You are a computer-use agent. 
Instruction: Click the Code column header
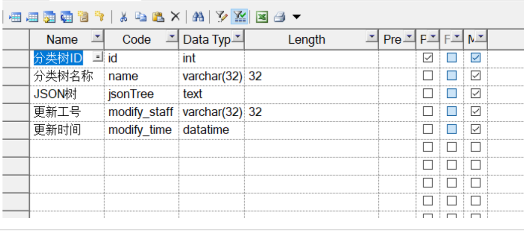(x=136, y=40)
